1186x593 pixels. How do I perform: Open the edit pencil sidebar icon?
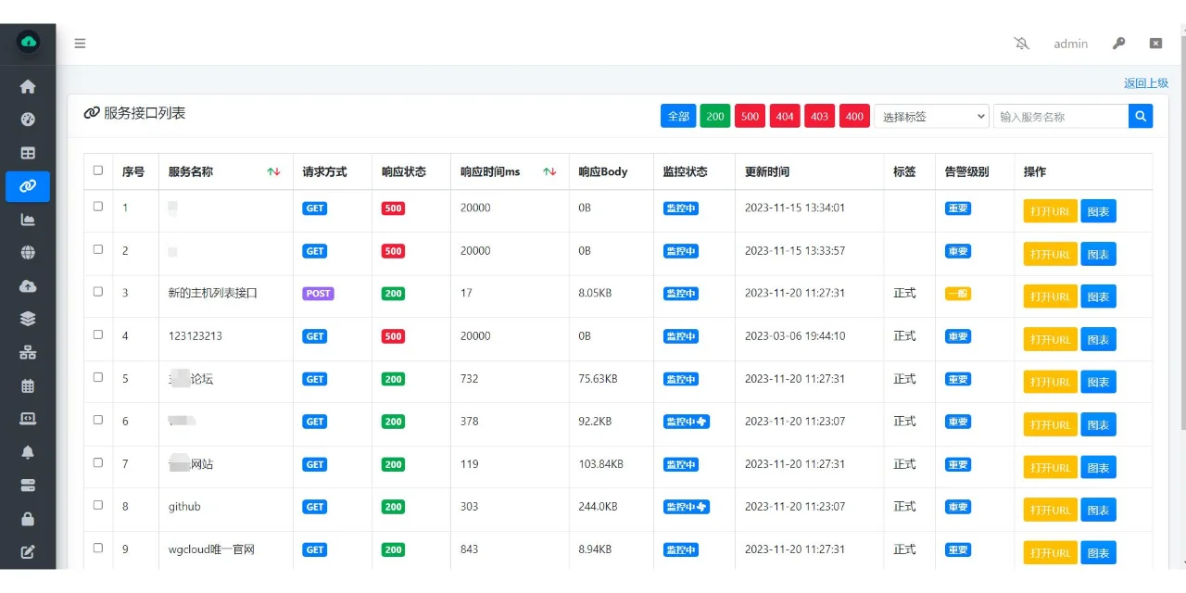point(28,552)
